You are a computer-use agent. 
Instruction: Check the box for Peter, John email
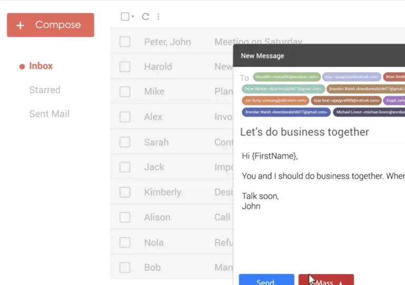click(x=125, y=42)
